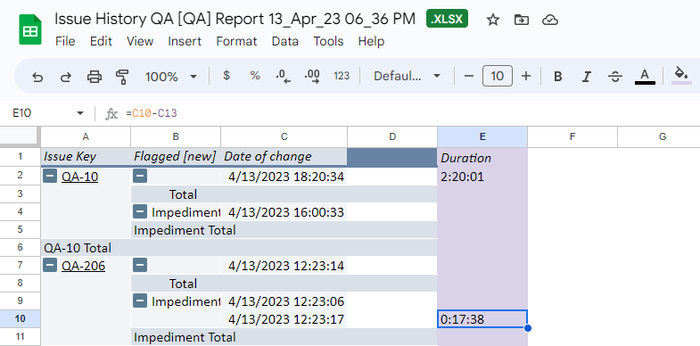Select the Date of change header cell
This screenshot has width=700, height=346.
(284, 157)
